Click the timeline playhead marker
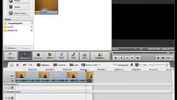This screenshot has height=100, width=177. pos(86,70)
